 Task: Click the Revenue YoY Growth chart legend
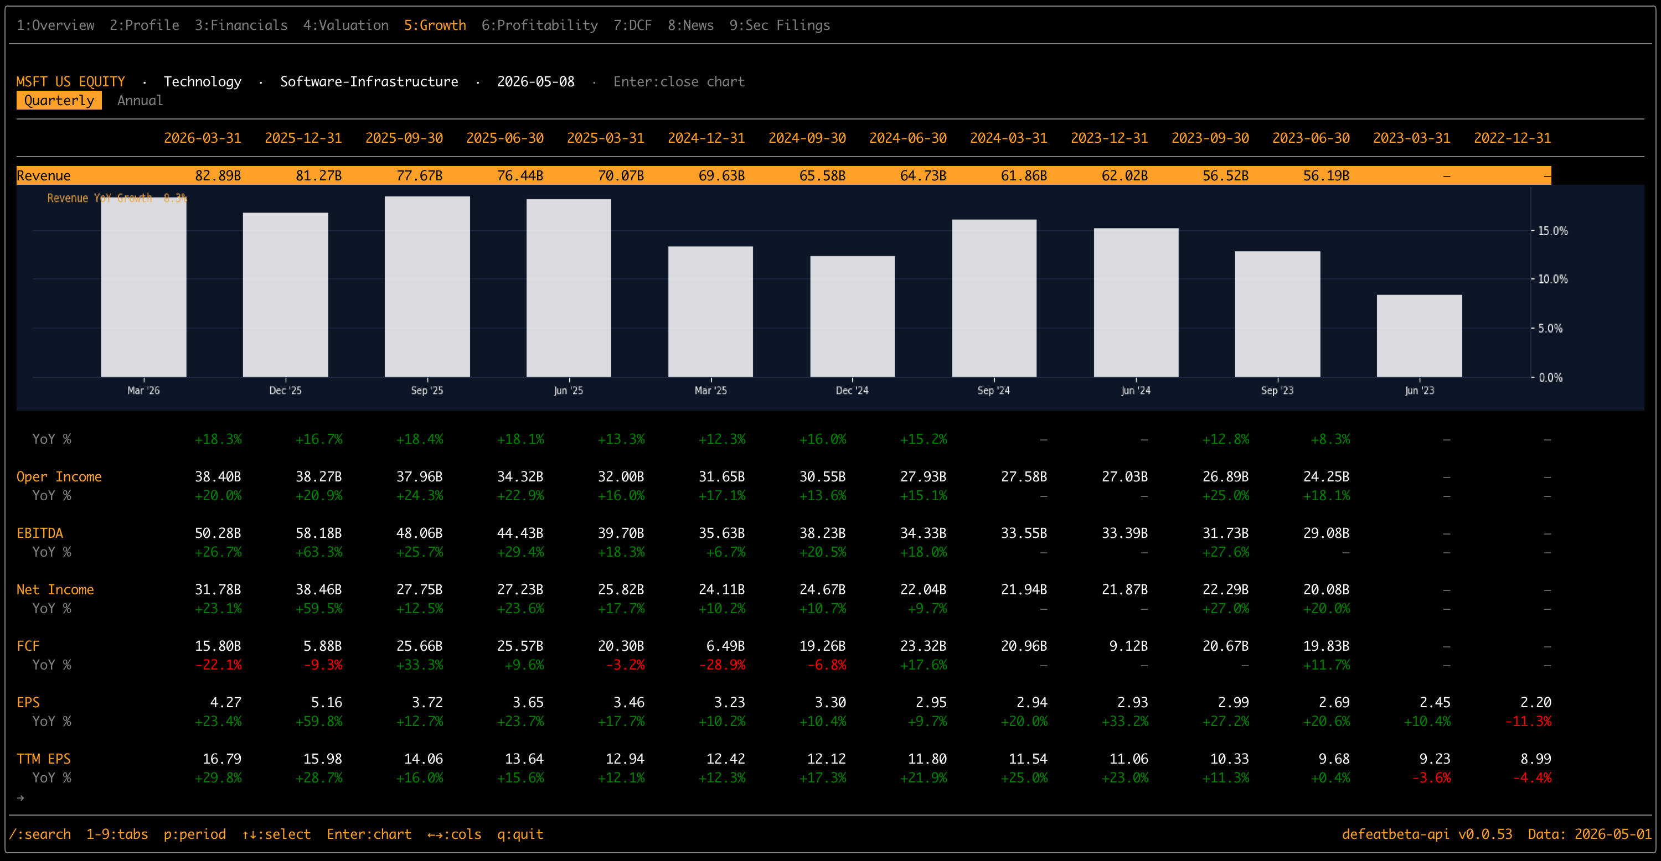pos(117,198)
